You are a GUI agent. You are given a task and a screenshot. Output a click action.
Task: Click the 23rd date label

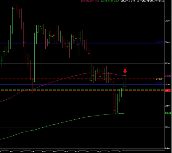pos(21,152)
